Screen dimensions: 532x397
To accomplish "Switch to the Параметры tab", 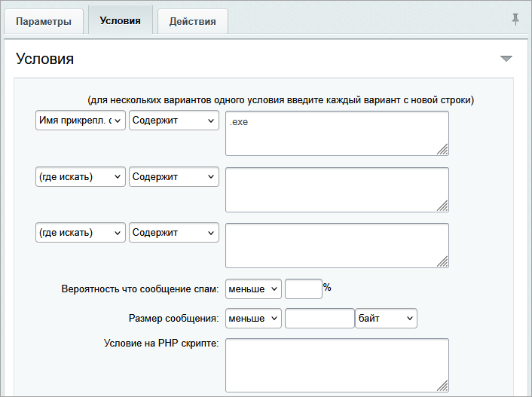I will [44, 21].
